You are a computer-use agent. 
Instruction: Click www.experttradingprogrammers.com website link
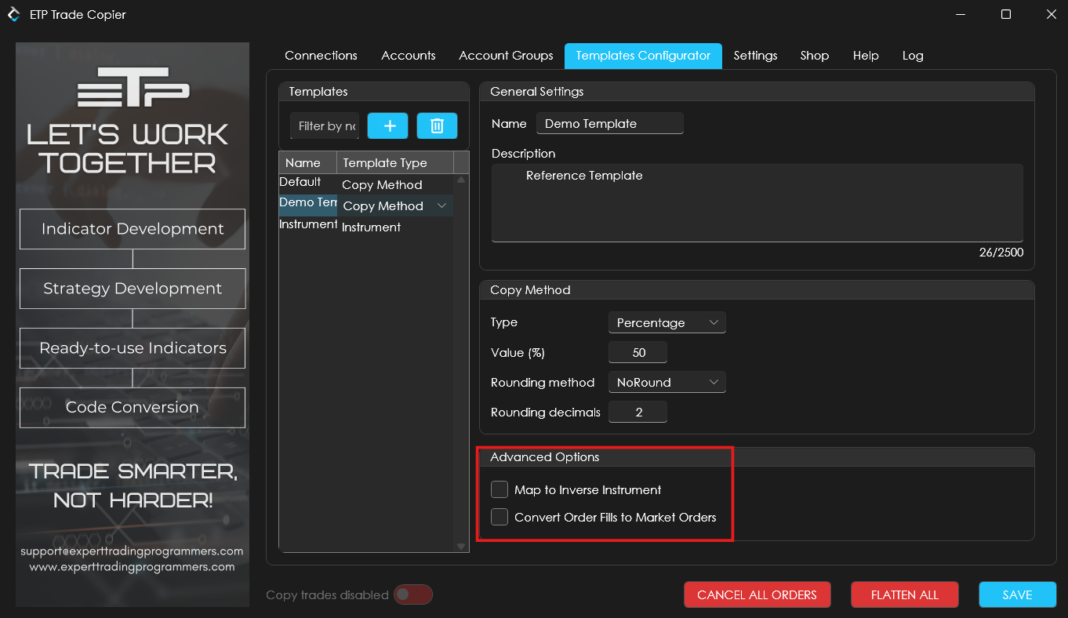click(132, 566)
